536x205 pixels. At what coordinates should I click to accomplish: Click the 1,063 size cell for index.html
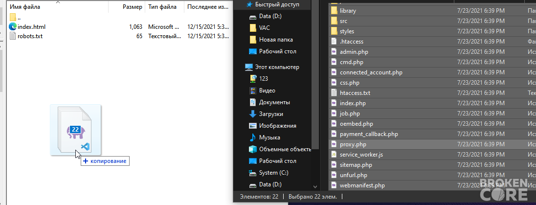tap(135, 27)
